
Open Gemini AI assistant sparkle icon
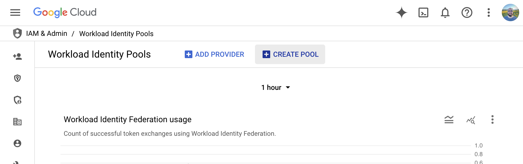401,12
